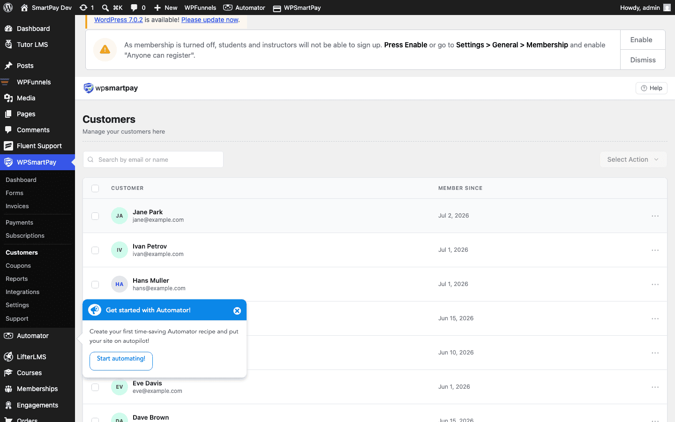Screen dimensions: 675x422
Task: Click the WPSmartPay shield icon in sidebar
Action: 8,162
